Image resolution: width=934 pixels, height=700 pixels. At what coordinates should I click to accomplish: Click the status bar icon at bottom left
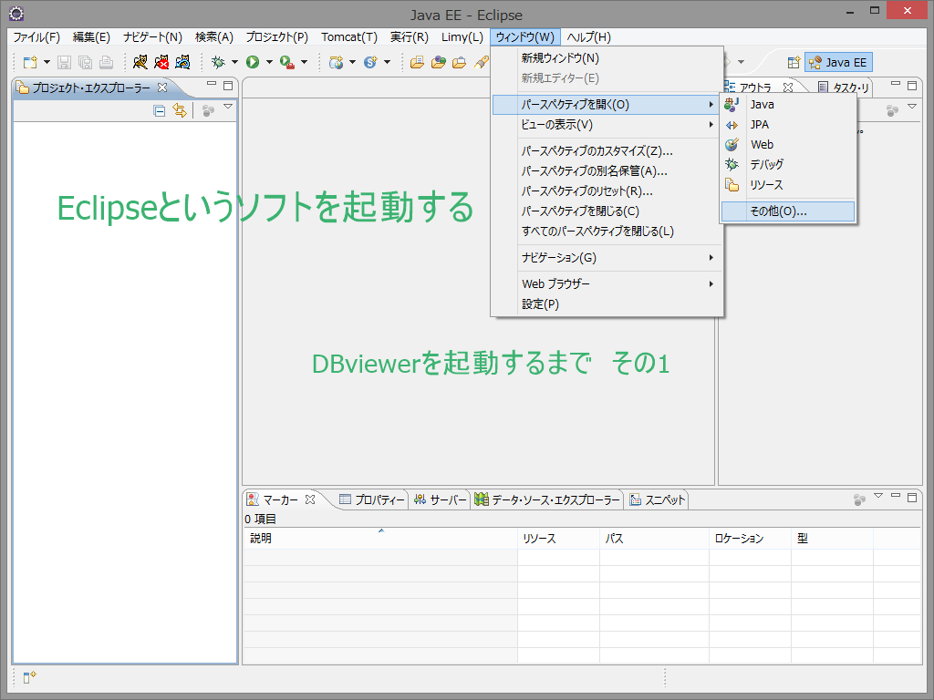(x=29, y=677)
